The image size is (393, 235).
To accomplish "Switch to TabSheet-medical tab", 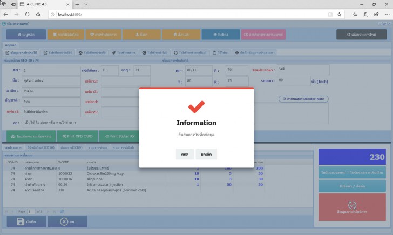I will click(x=190, y=52).
